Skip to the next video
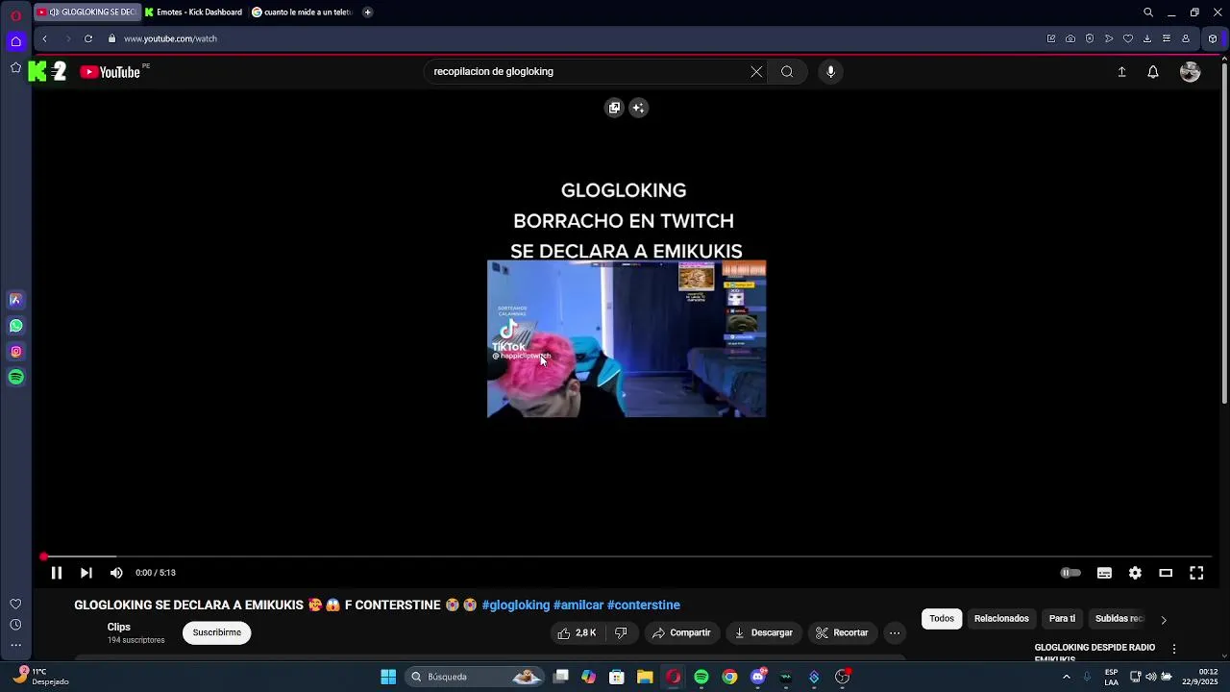This screenshot has height=692, width=1230. (86, 573)
